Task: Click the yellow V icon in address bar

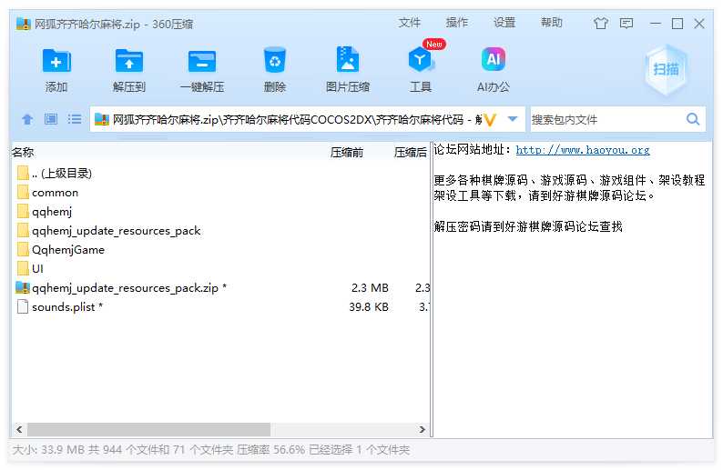Action: click(x=490, y=120)
